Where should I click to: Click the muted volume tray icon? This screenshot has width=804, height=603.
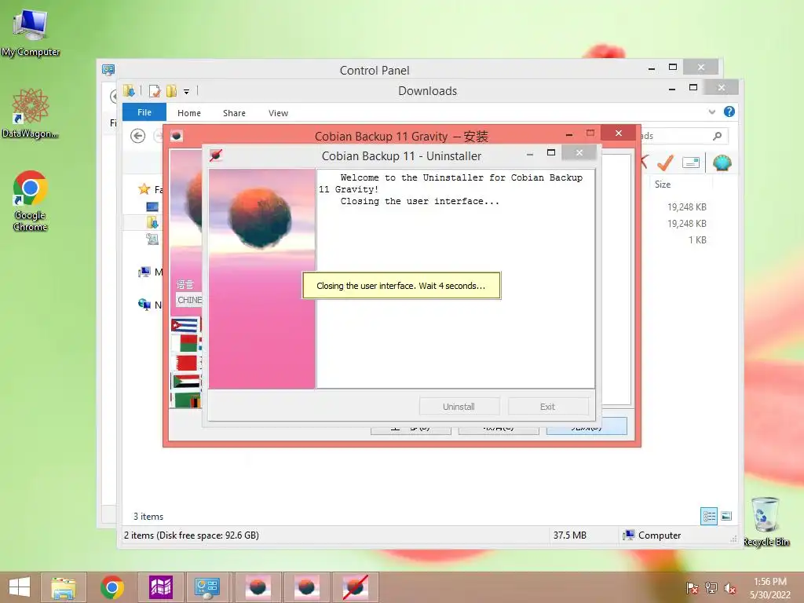[729, 588]
